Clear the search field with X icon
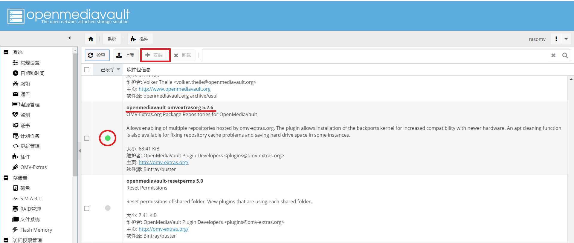The image size is (574, 243). (553, 55)
